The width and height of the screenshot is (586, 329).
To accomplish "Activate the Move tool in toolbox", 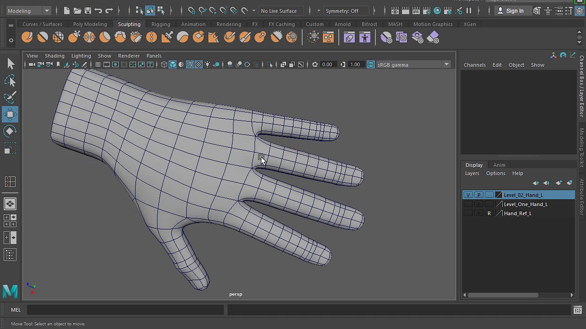I will (x=10, y=114).
